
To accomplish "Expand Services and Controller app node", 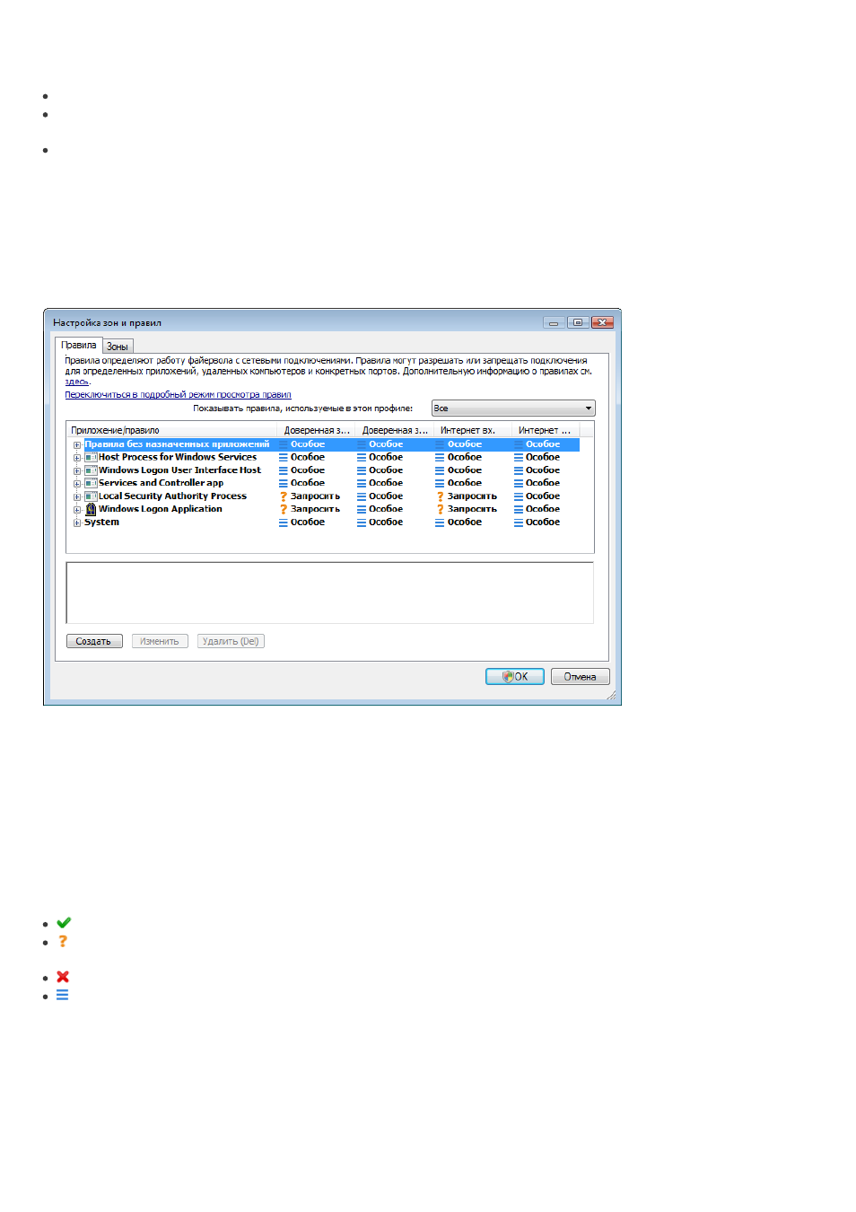I will [77, 484].
